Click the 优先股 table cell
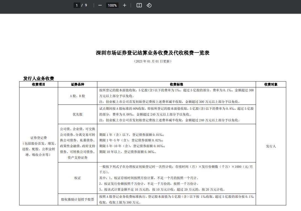This screenshot has height=211, width=301. pos(77,114)
